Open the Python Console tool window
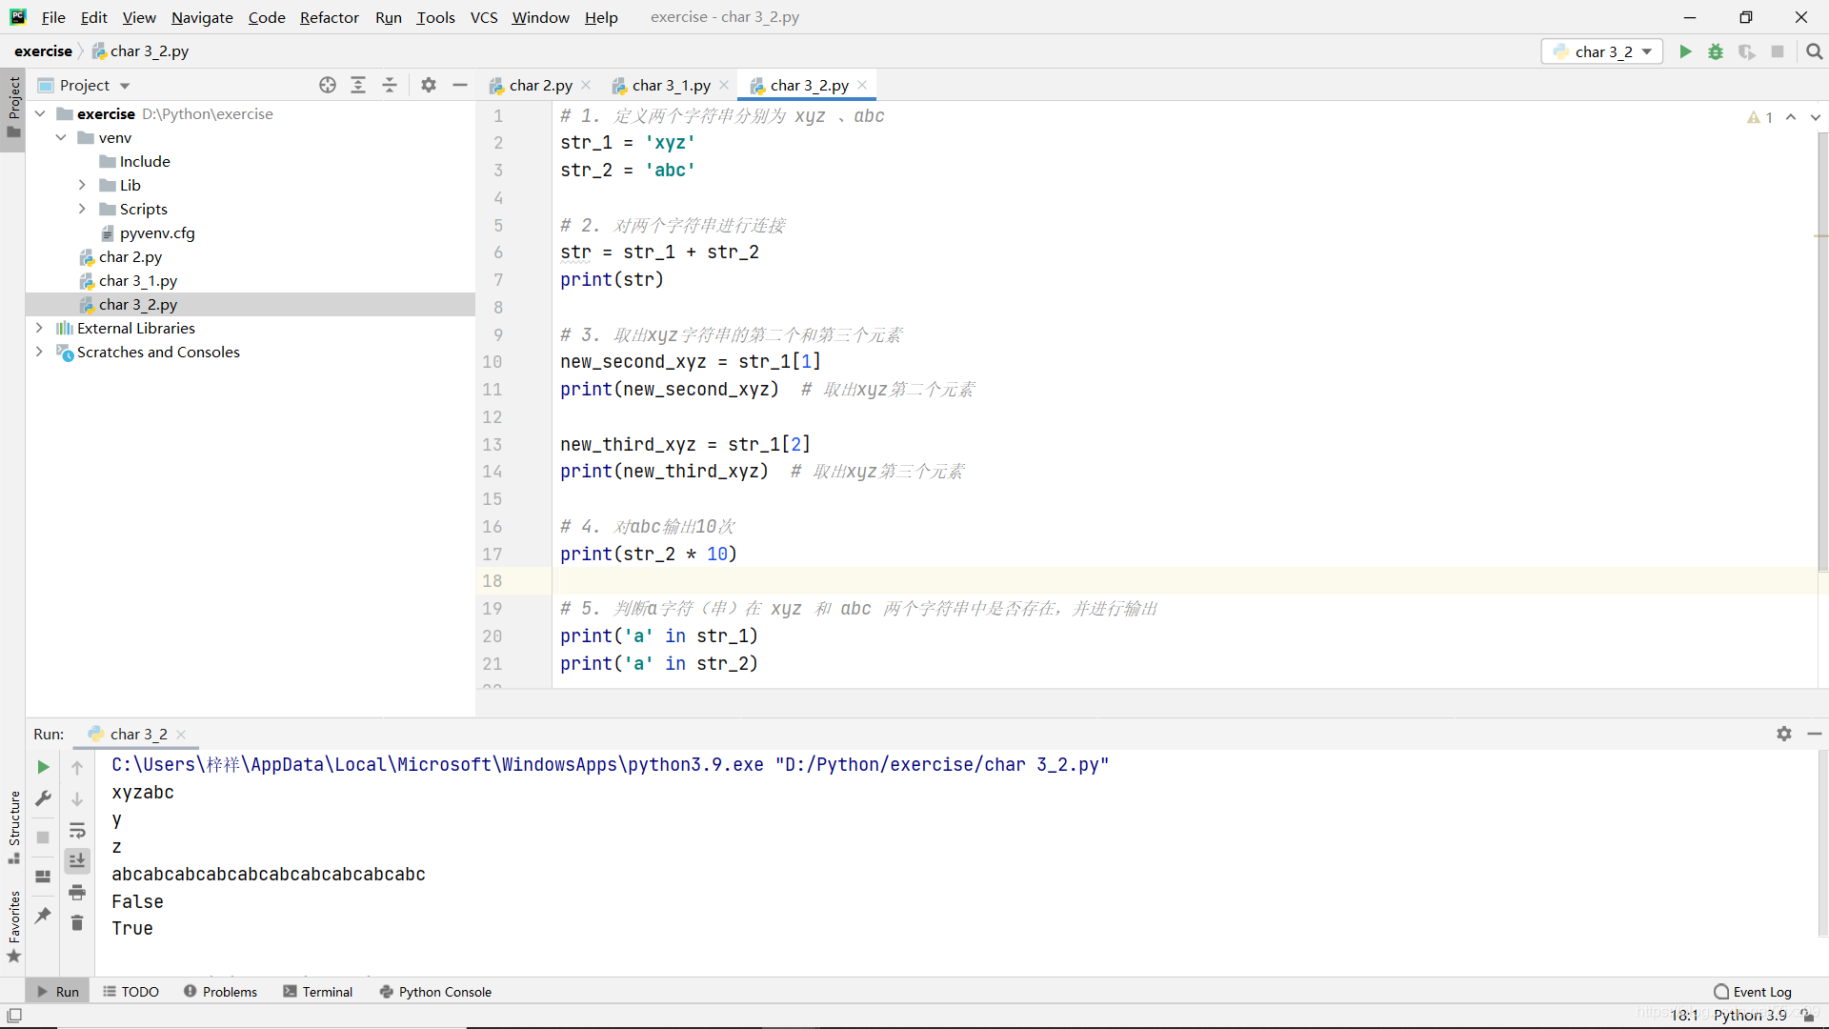1829x1029 pixels. pyautogui.click(x=435, y=992)
